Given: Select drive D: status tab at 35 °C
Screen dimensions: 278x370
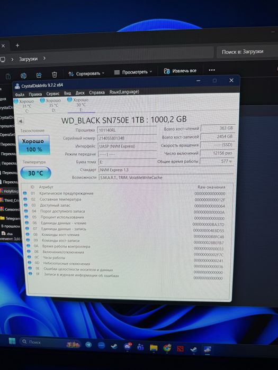Looking at the screenshot, I should 51,105.
